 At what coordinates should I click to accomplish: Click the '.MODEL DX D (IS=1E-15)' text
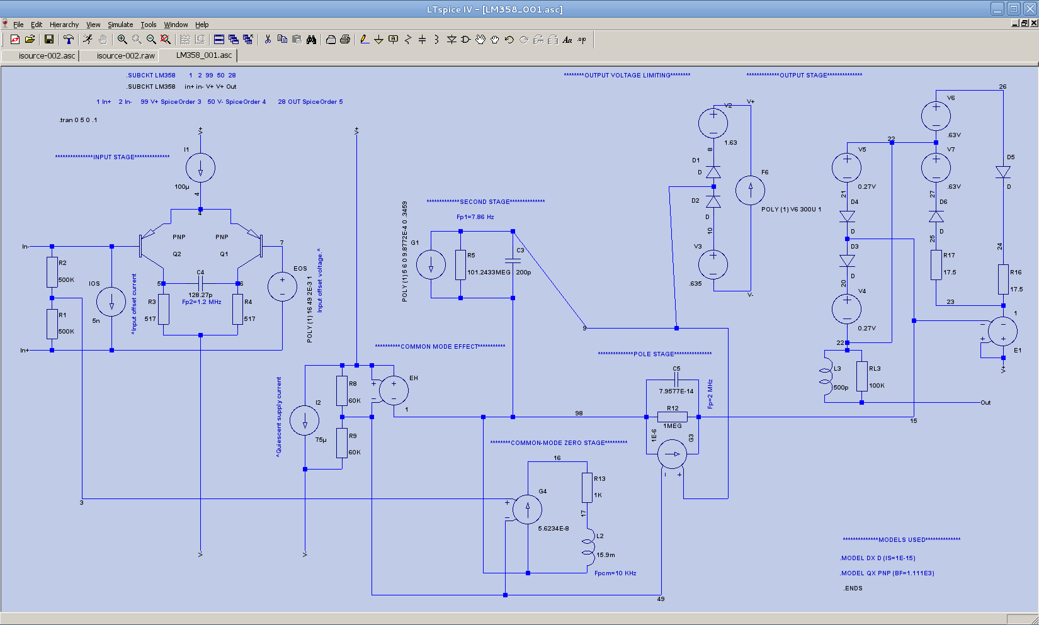(878, 558)
